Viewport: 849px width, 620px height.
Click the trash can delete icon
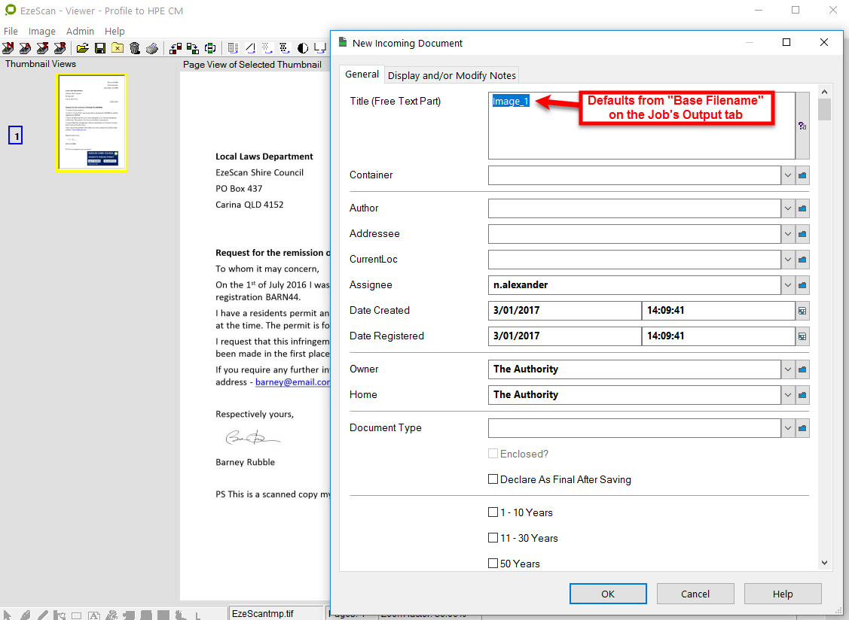coord(135,48)
